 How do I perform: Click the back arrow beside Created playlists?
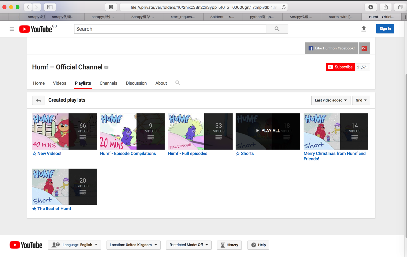[38, 100]
